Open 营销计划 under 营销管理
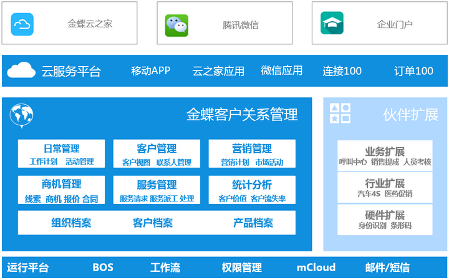 click(235, 163)
